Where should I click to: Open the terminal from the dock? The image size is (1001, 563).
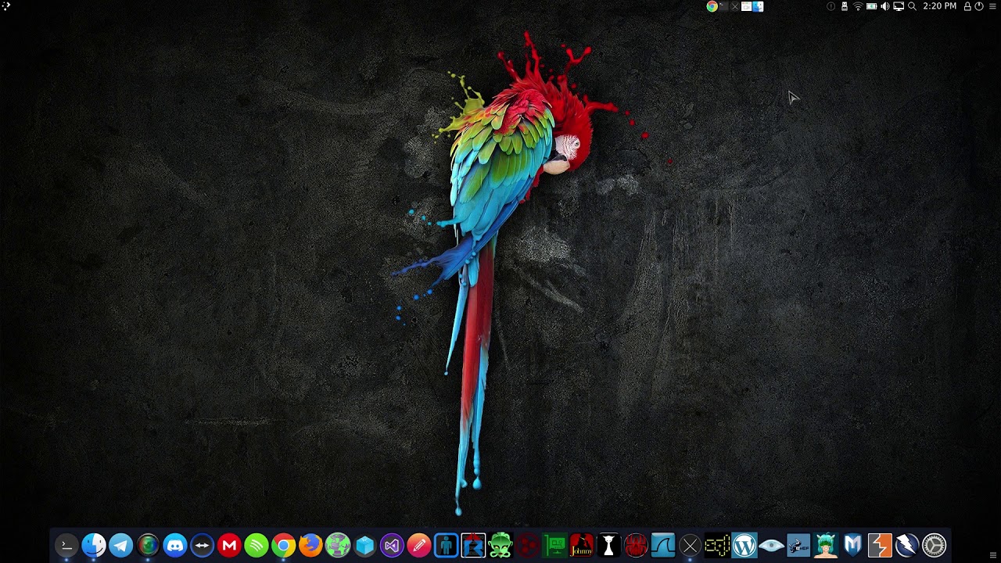pos(66,545)
